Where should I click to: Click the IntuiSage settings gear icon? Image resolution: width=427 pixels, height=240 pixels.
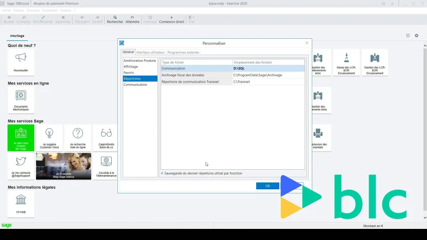tap(417, 36)
